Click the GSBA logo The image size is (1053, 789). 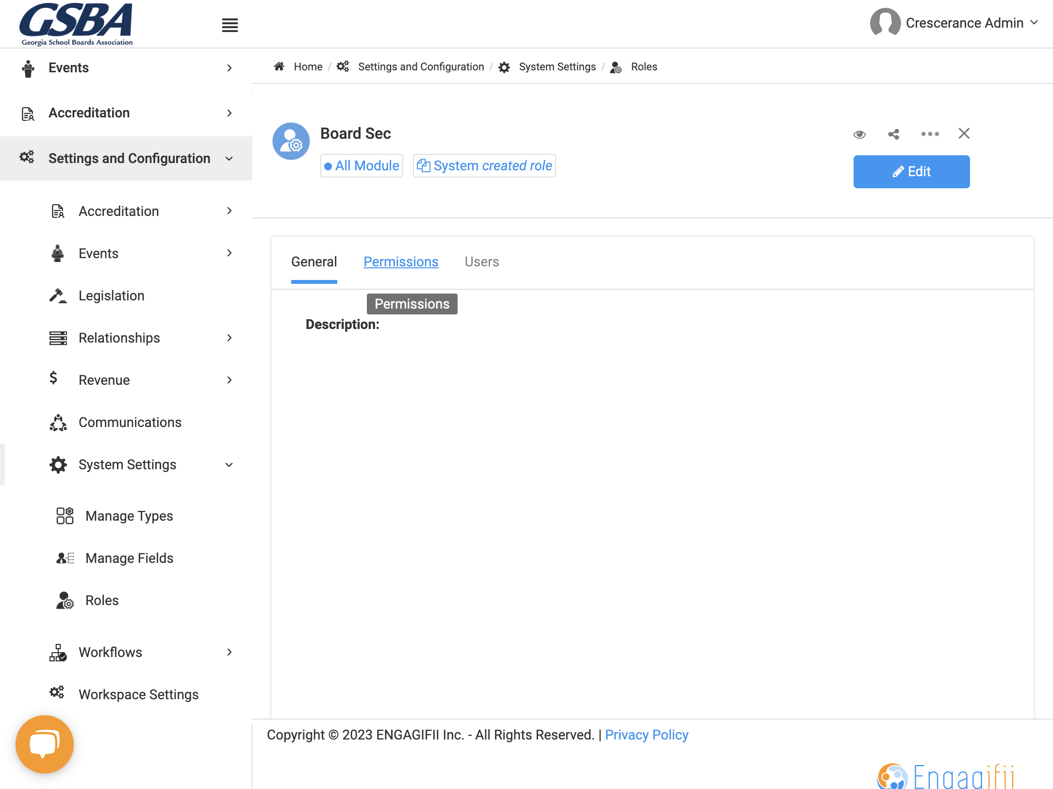point(76,24)
